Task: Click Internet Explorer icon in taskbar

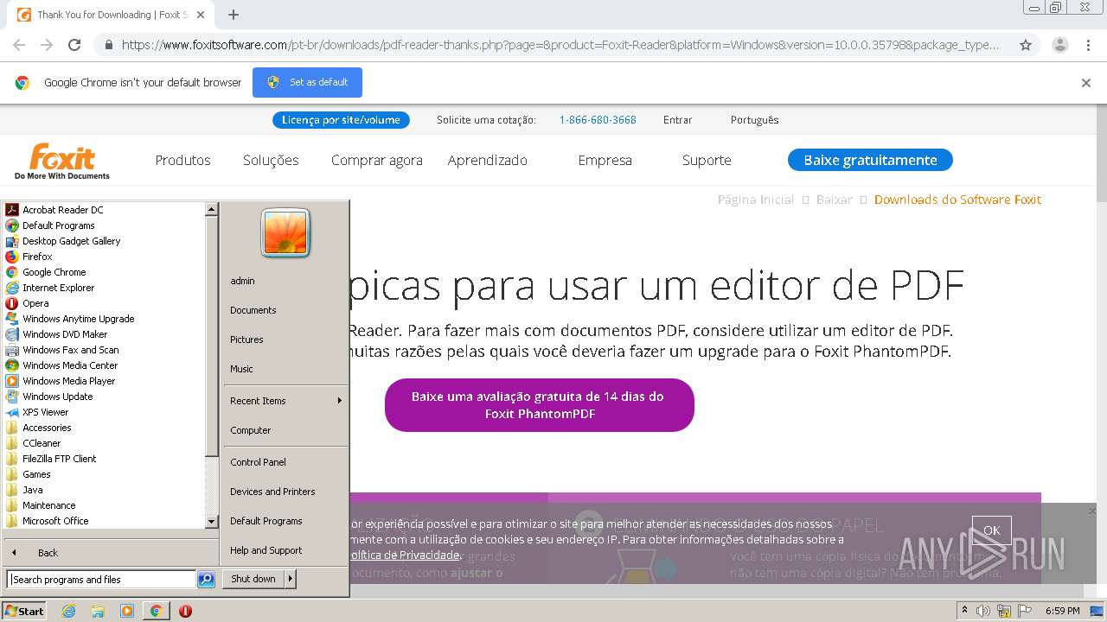Action: 69,611
